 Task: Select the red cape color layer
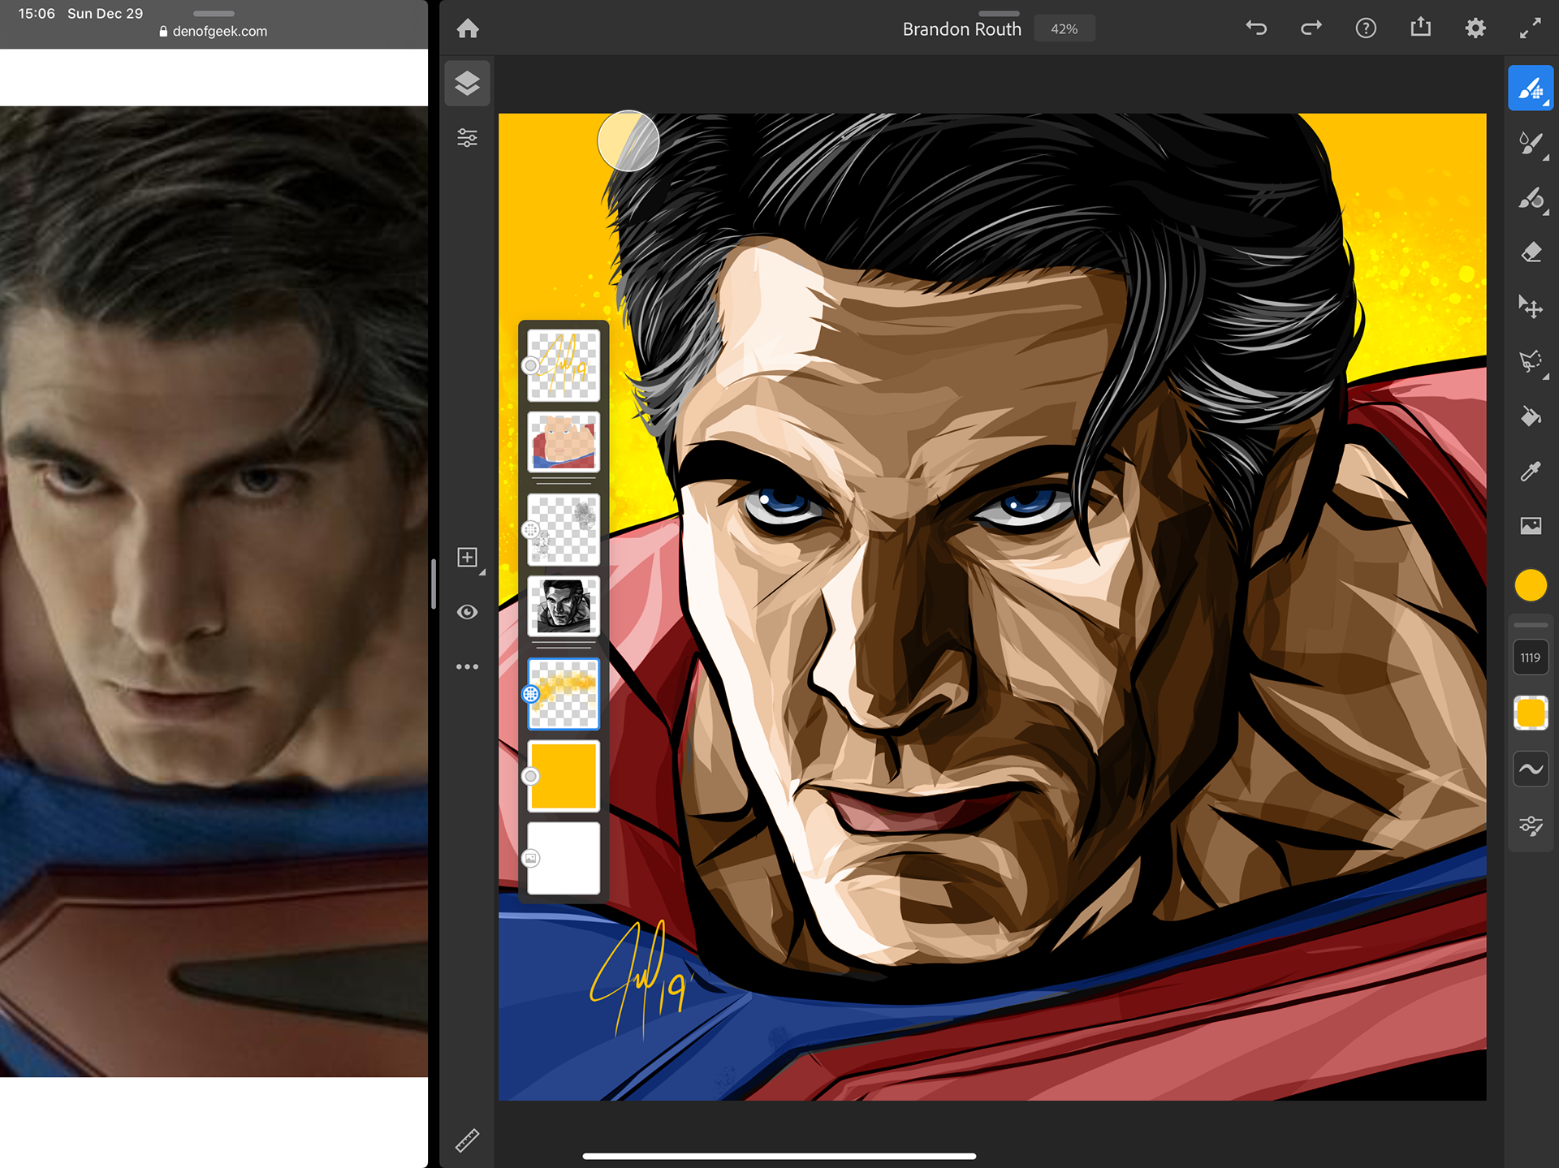point(564,442)
